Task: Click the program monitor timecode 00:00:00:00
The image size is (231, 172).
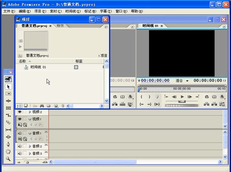Action: click(x=155, y=80)
